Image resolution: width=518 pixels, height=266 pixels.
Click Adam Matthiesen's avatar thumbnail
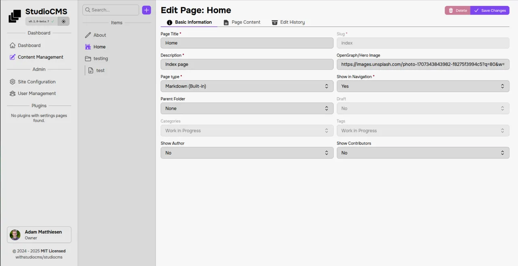tap(15, 235)
